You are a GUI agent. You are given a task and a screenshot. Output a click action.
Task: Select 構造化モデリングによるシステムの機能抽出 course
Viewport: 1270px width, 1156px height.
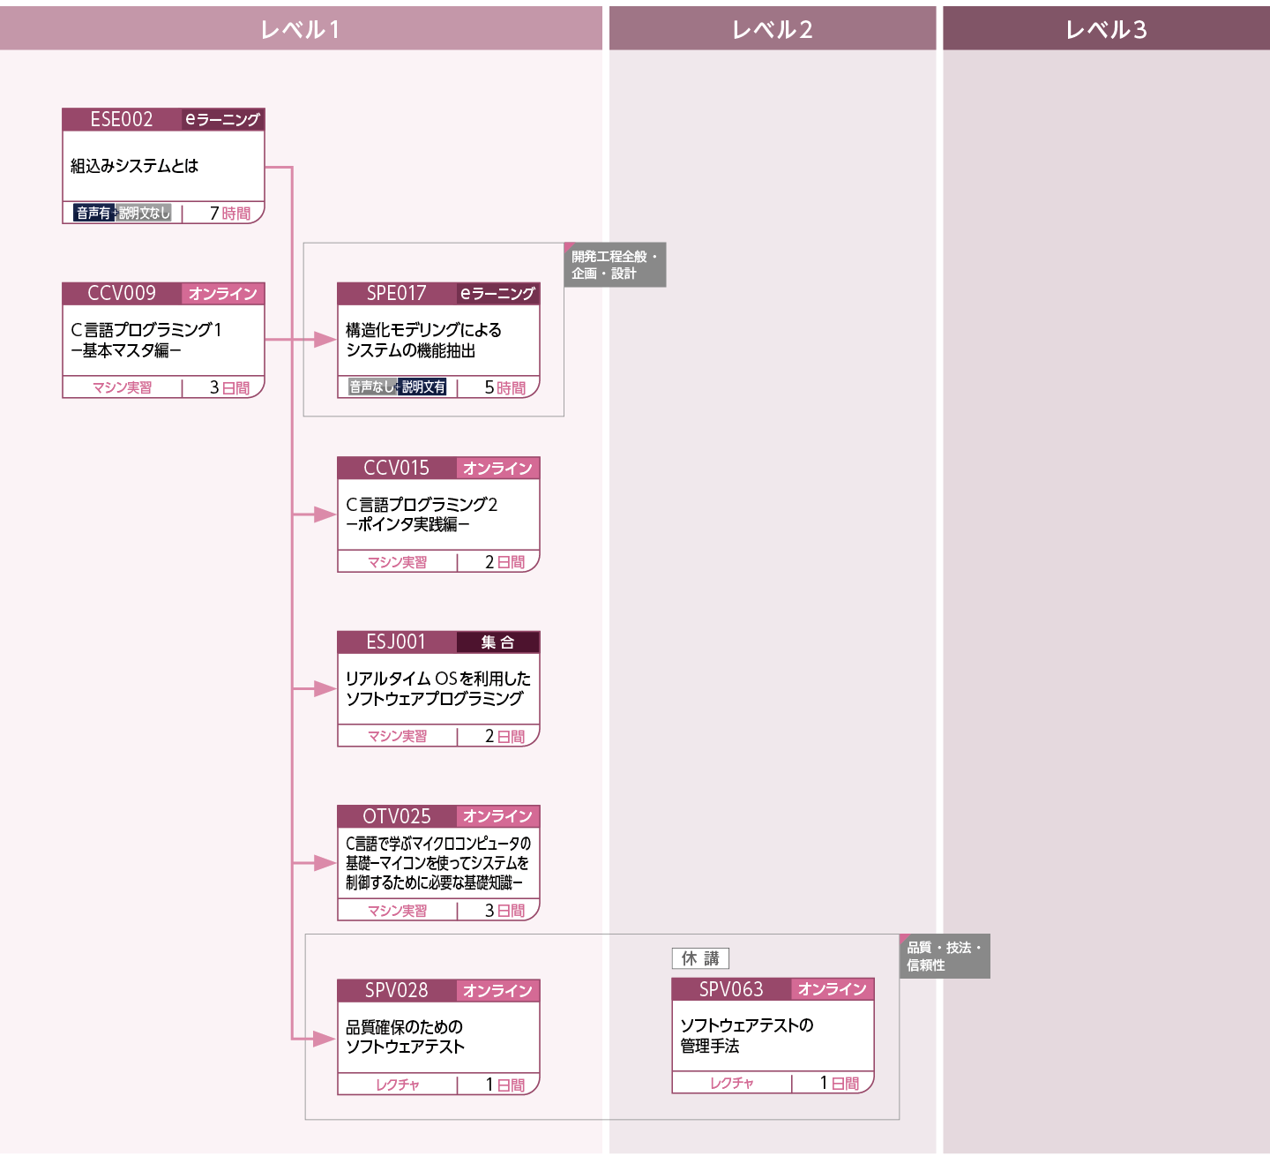[x=423, y=340]
